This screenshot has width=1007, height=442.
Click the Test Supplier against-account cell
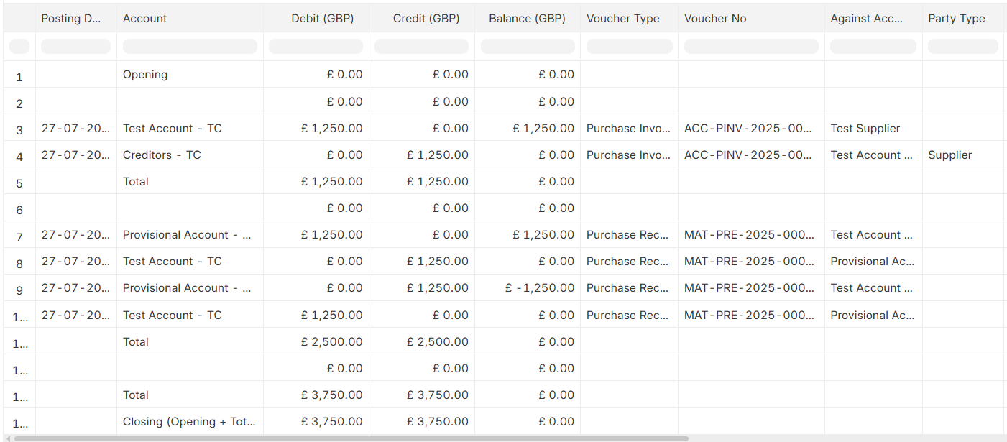[x=865, y=129]
